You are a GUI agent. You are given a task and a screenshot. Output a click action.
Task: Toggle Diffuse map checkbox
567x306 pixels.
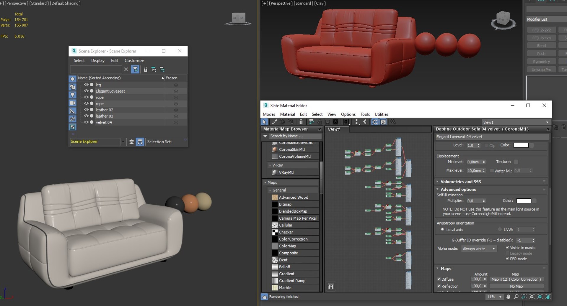[439, 279]
